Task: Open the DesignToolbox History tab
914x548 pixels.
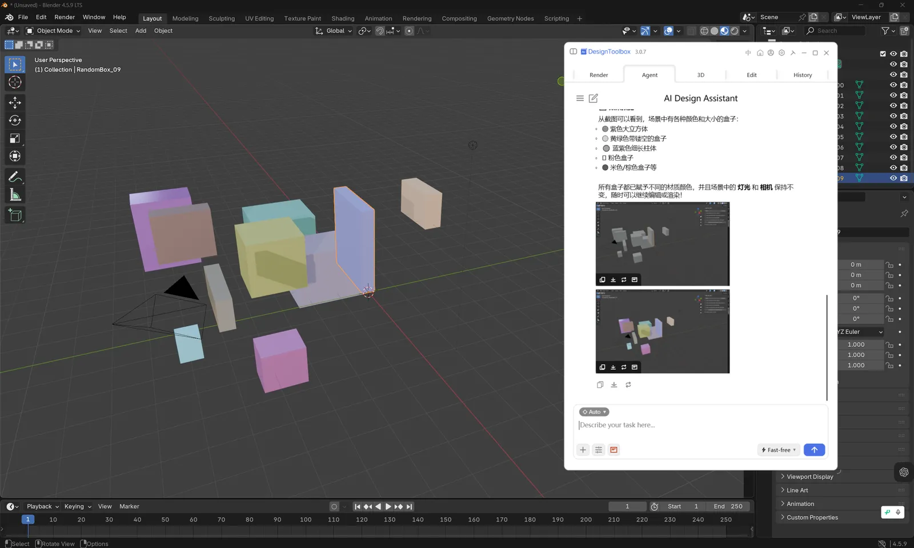Action: pos(803,75)
